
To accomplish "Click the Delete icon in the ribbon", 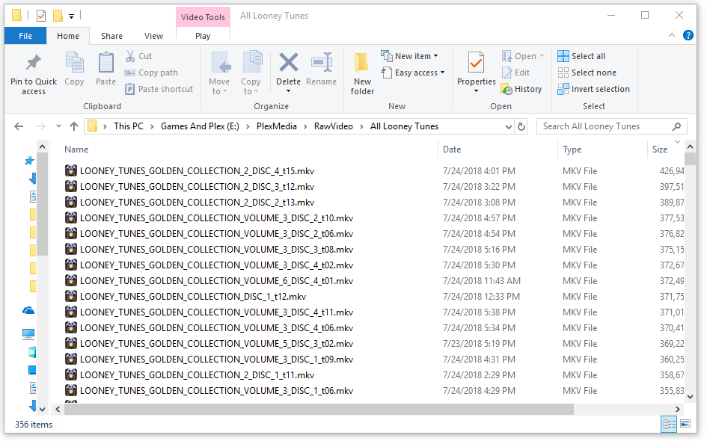I will (x=288, y=63).
